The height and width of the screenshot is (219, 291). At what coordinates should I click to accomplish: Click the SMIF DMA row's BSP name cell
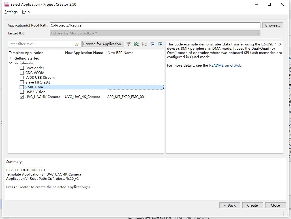pyautogui.click(x=135, y=87)
